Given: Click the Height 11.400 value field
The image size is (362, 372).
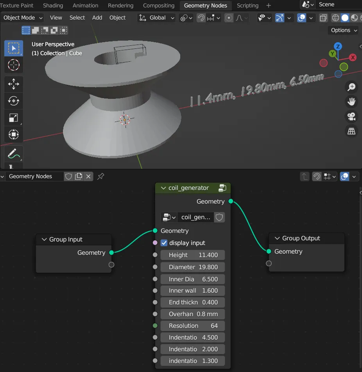Looking at the screenshot, I should (193, 255).
